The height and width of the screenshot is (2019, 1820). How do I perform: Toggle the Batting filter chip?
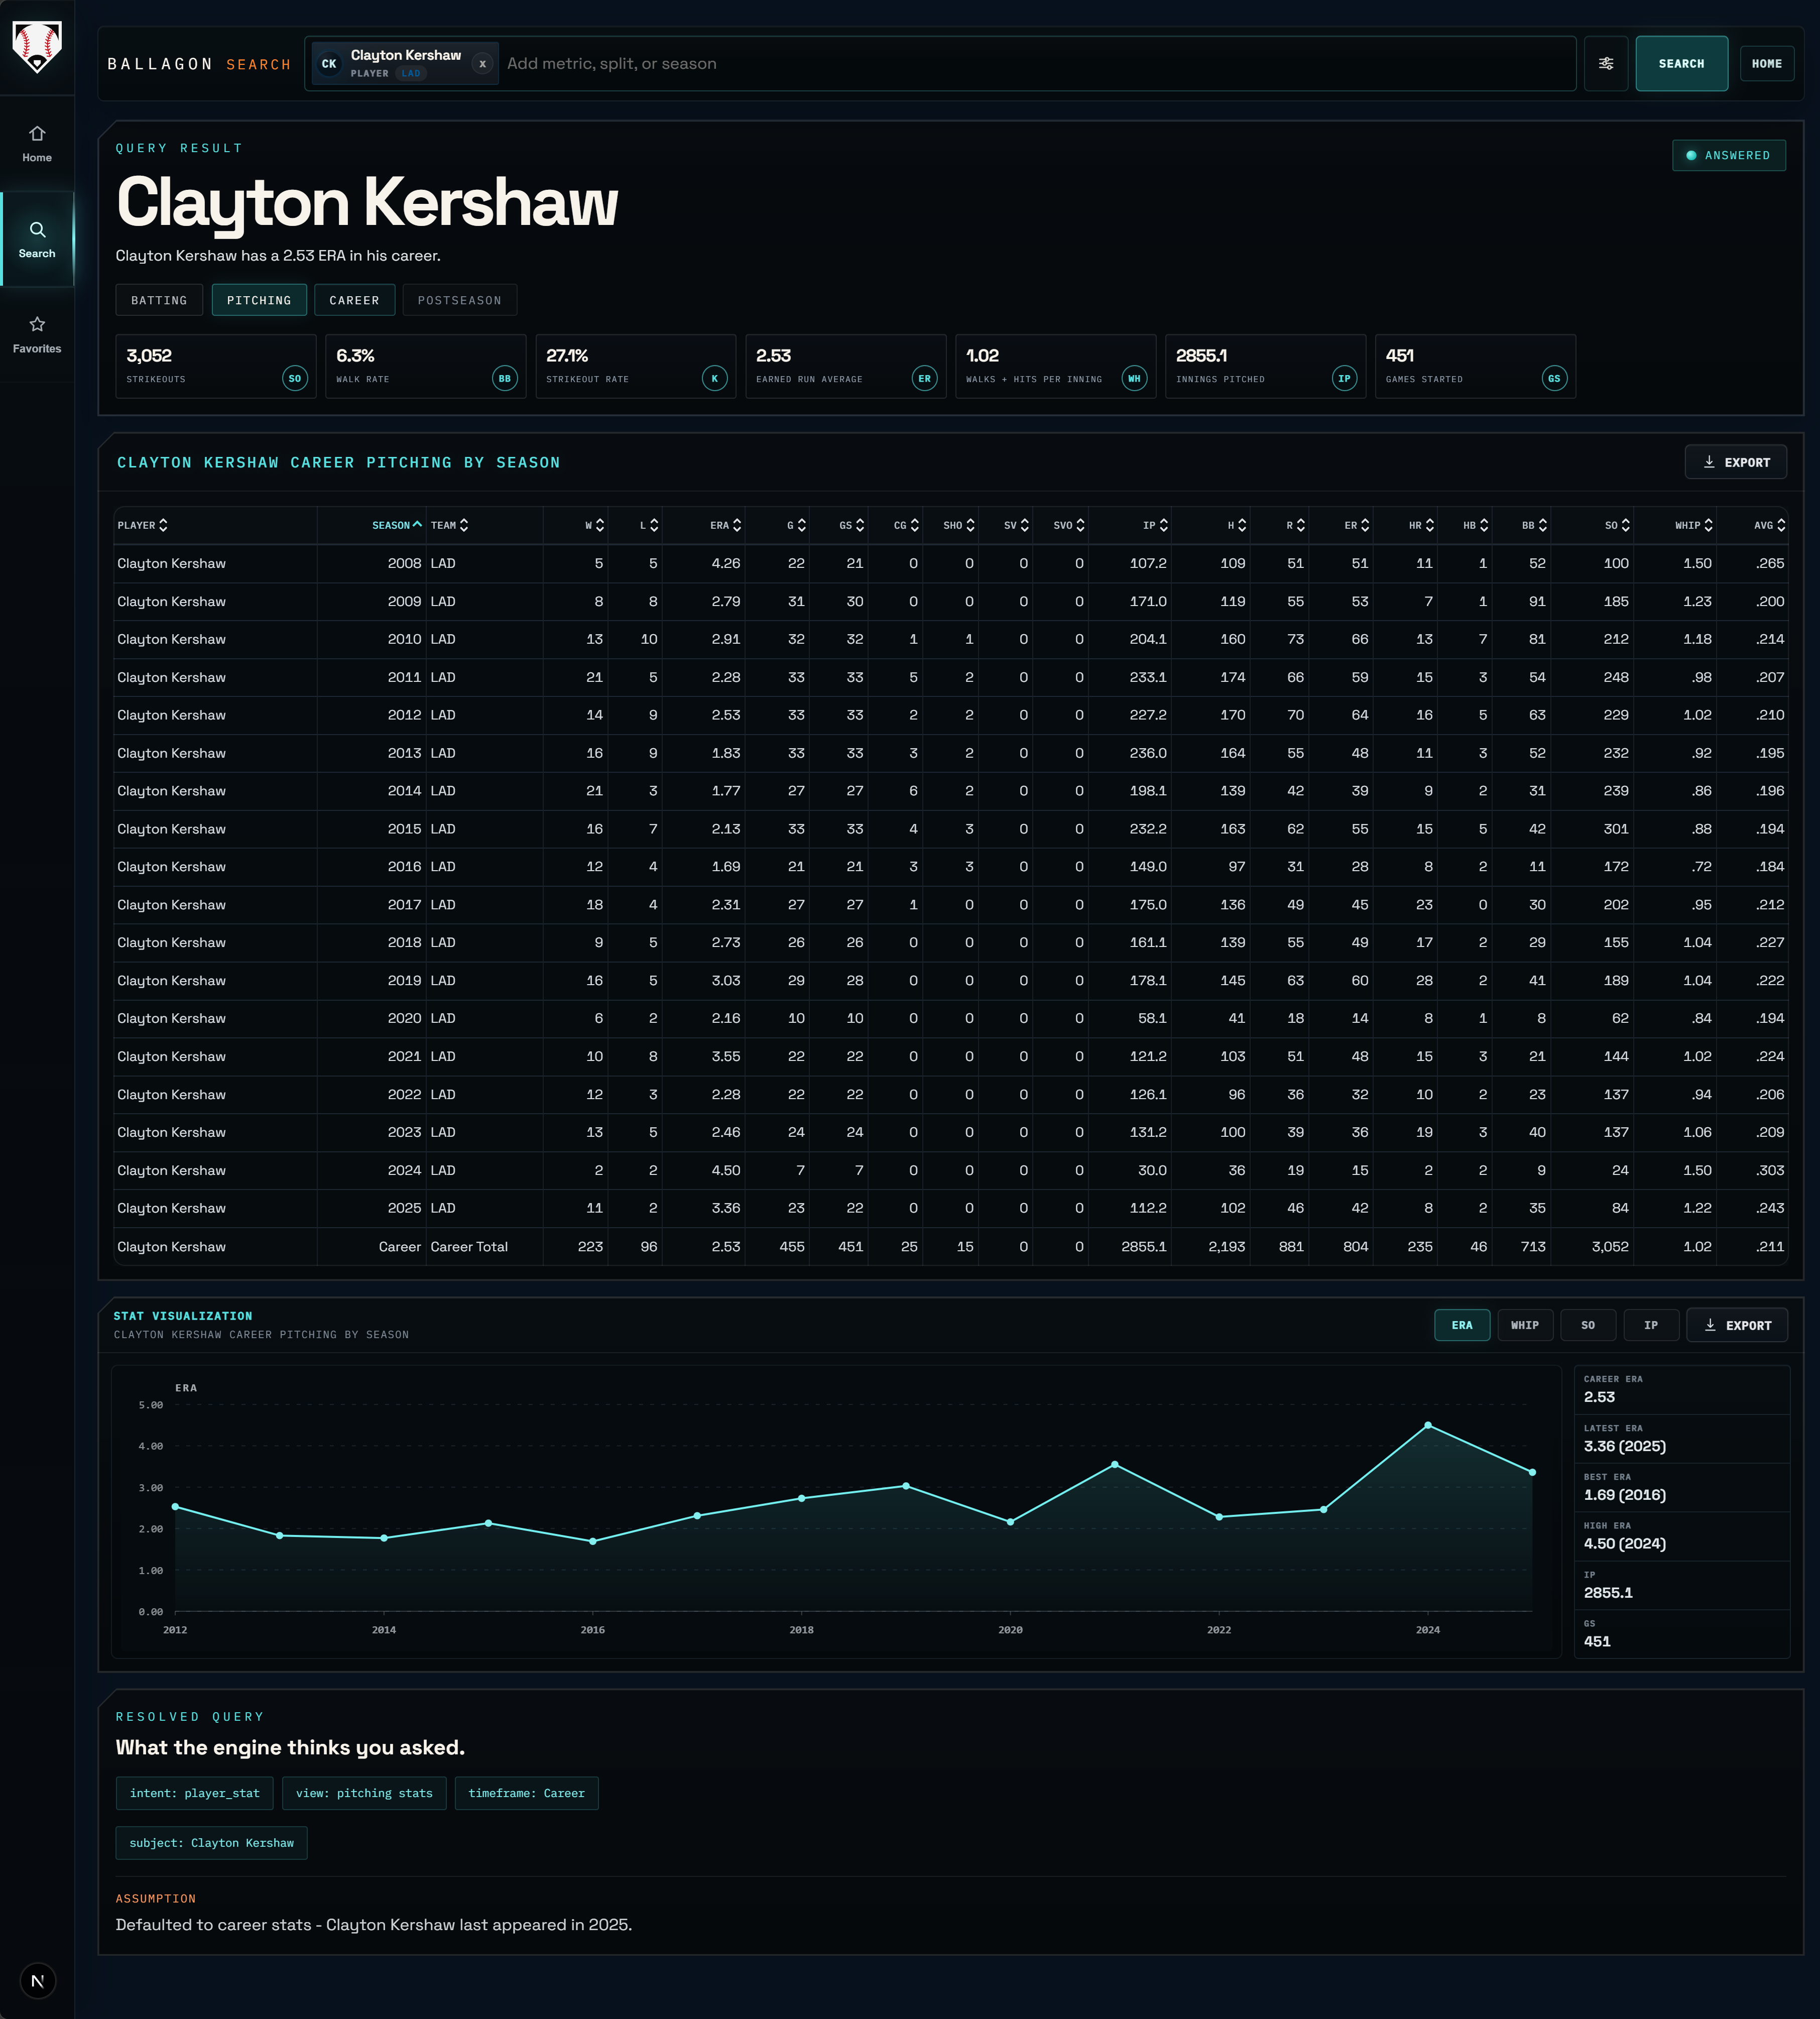tap(159, 300)
